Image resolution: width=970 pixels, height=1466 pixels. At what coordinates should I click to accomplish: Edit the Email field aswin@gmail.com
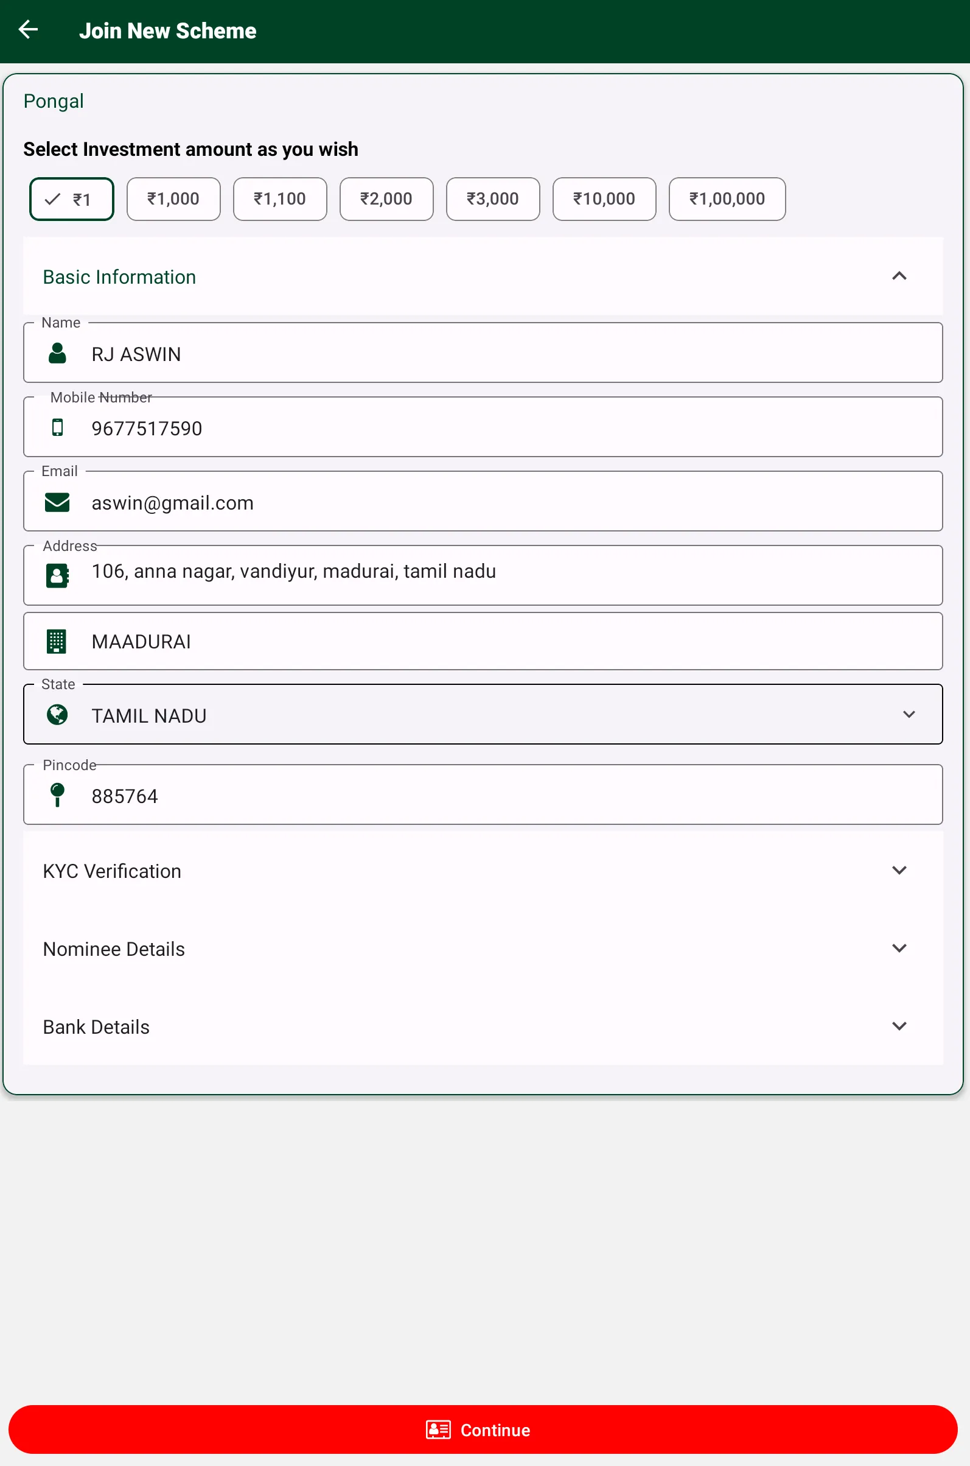(x=483, y=501)
